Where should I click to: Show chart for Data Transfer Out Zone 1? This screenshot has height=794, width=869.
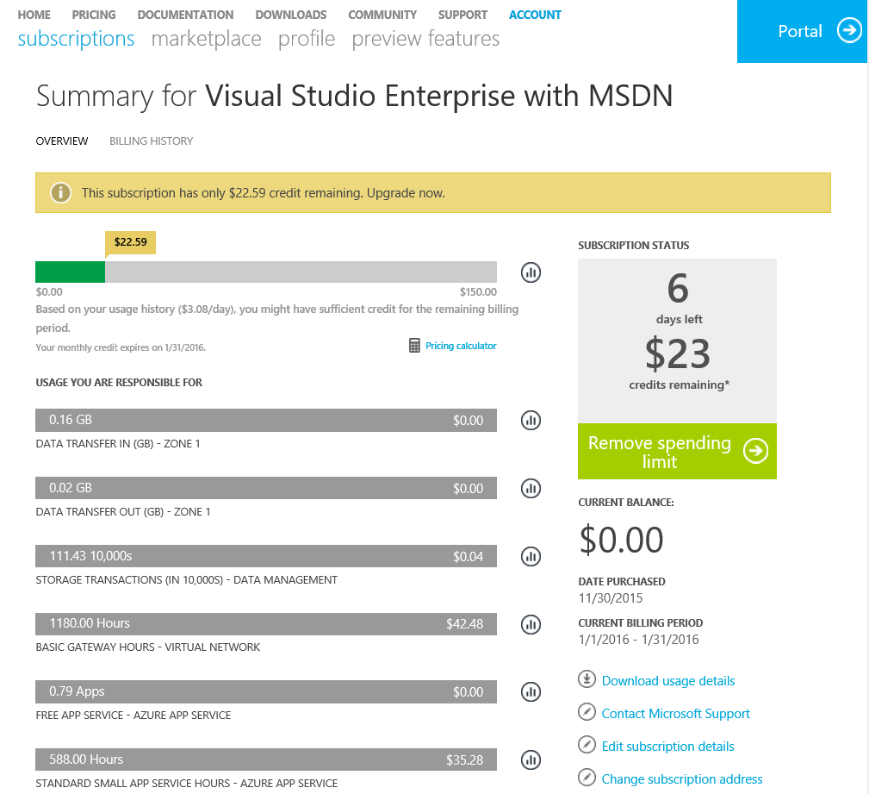click(531, 488)
